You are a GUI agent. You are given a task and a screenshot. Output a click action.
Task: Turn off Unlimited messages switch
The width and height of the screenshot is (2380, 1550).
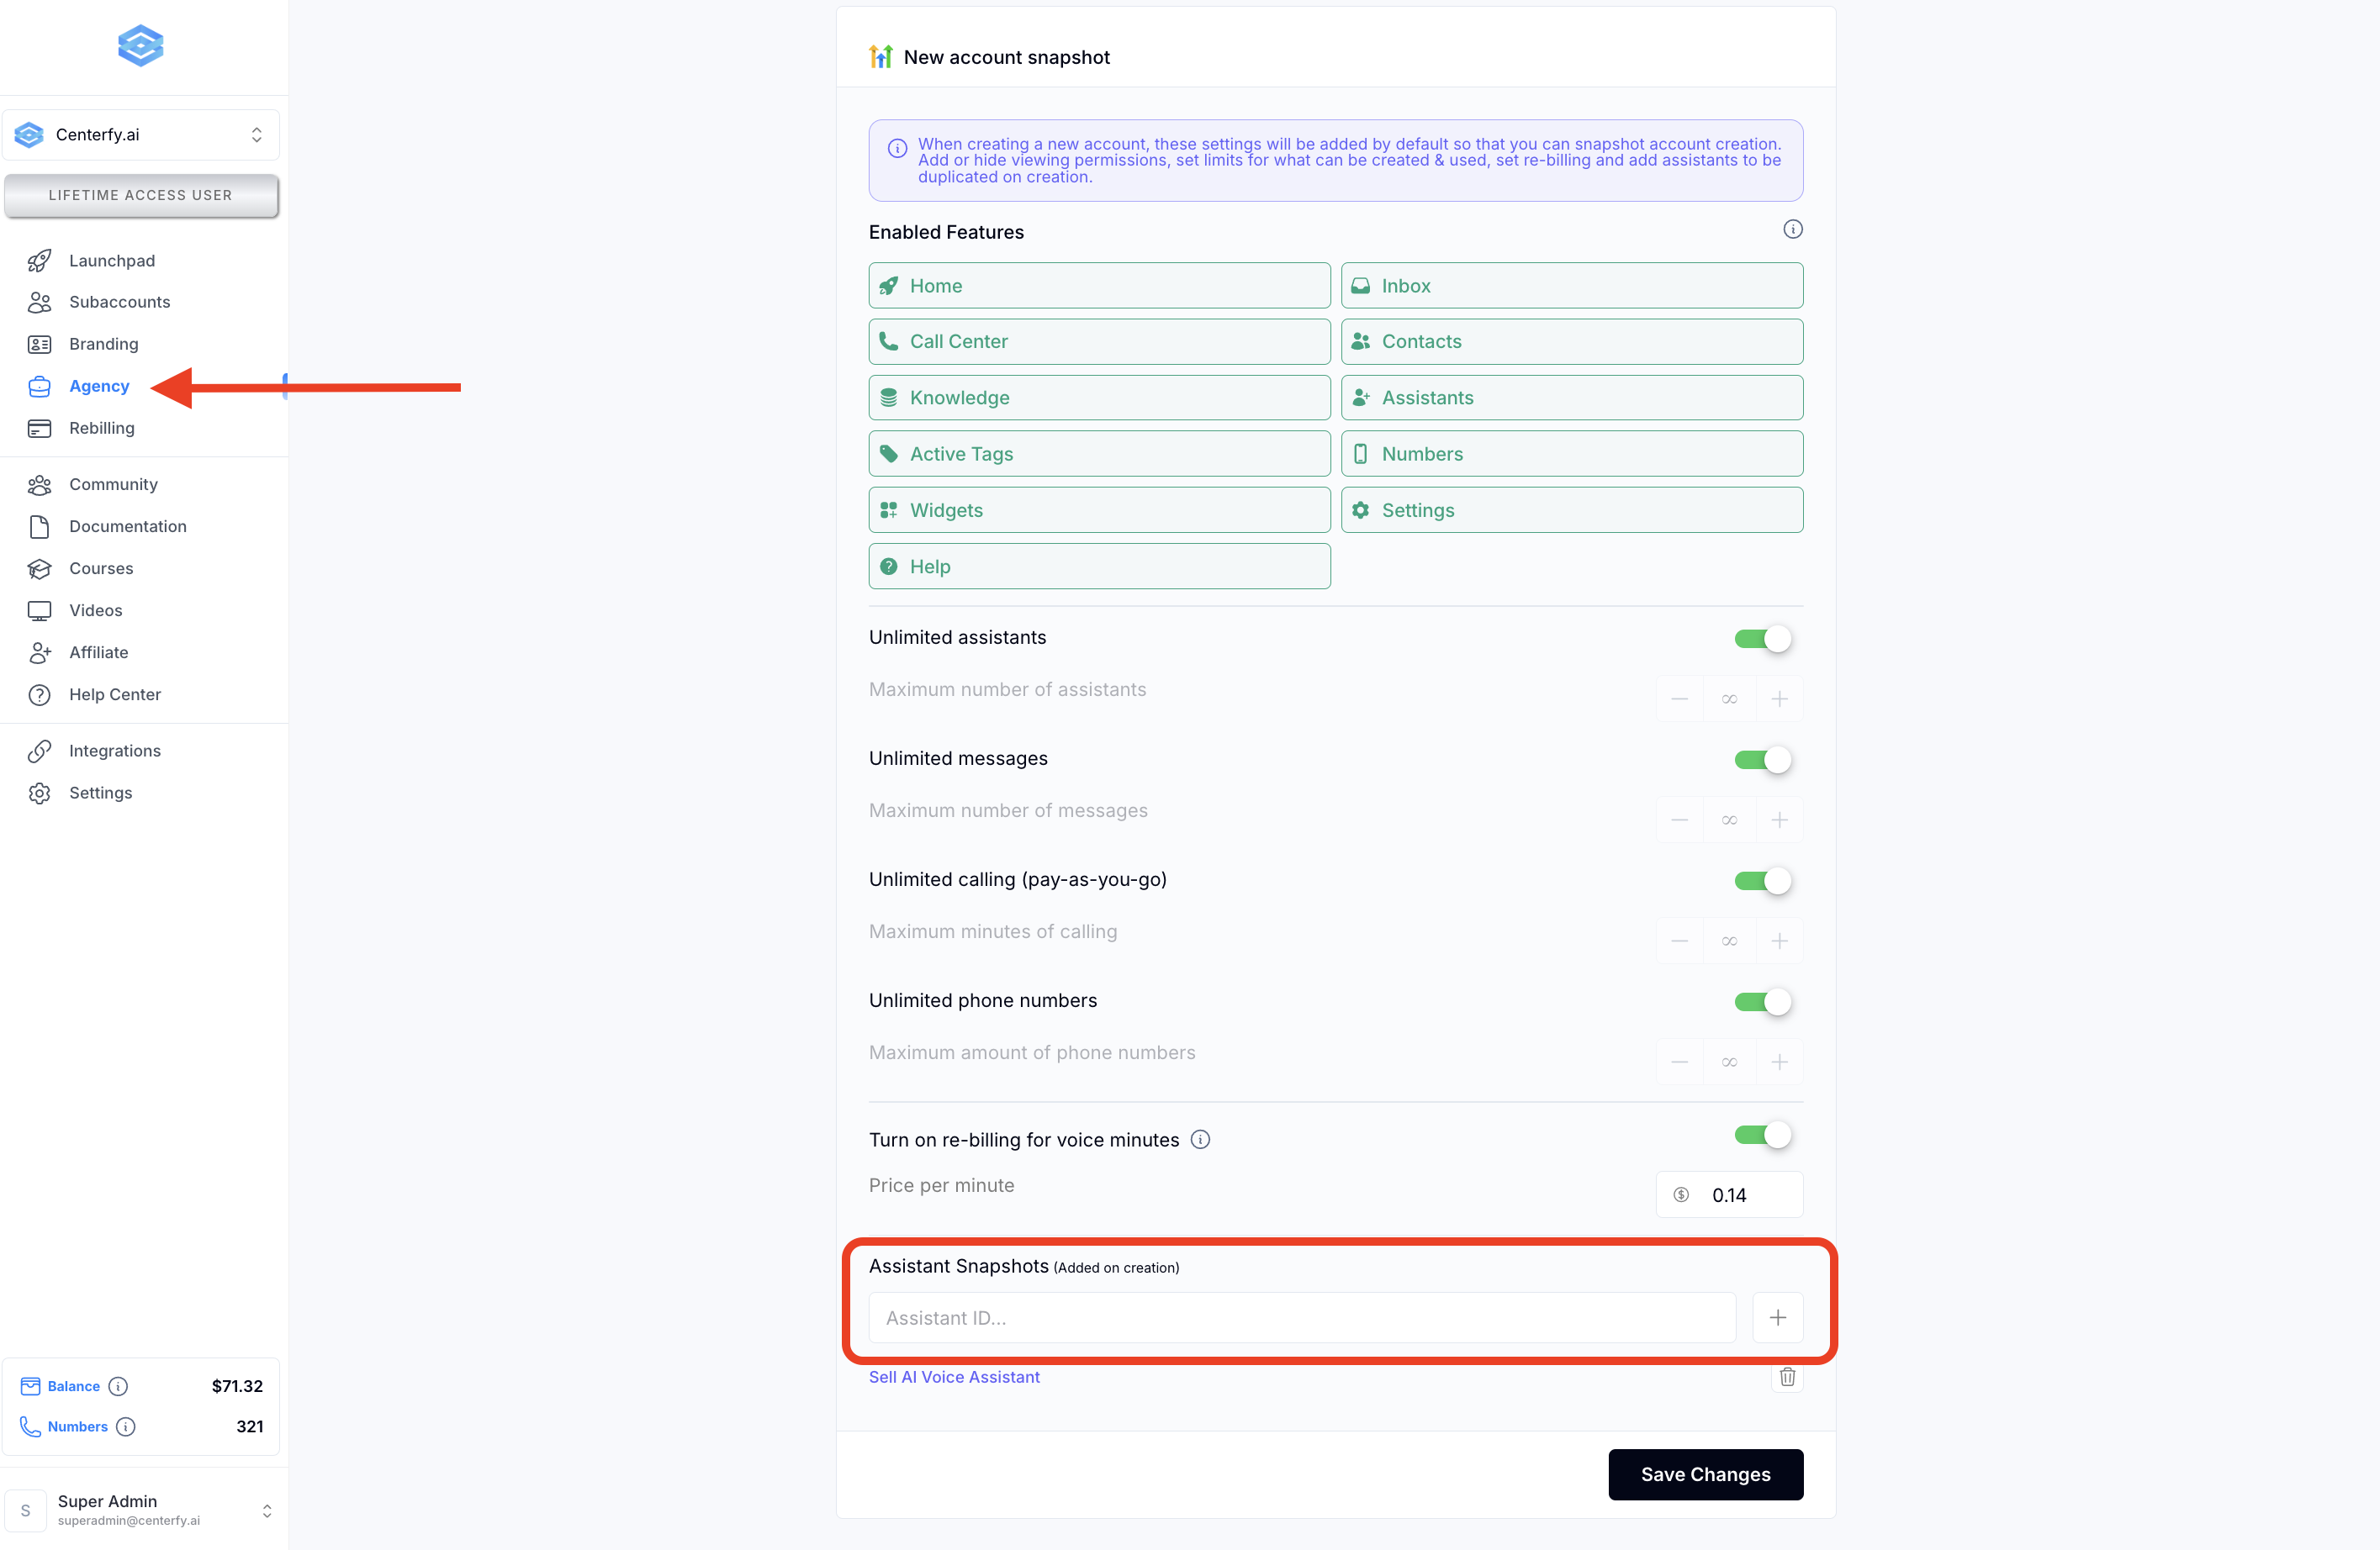(1762, 760)
